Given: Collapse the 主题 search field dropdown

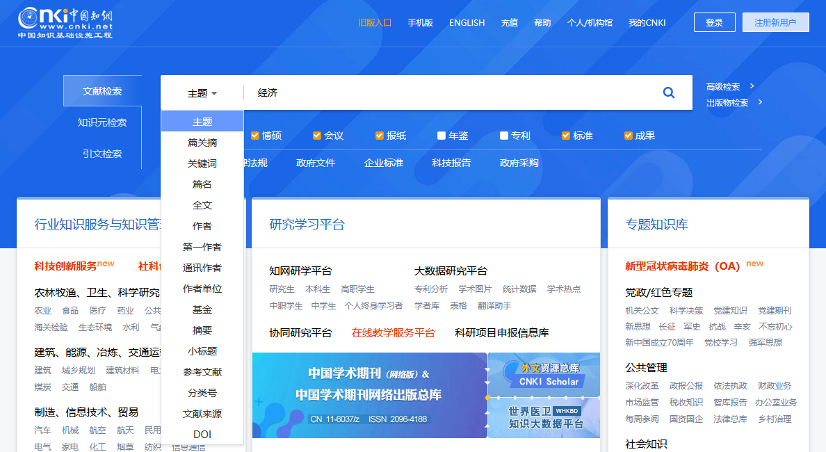Looking at the screenshot, I should [202, 93].
